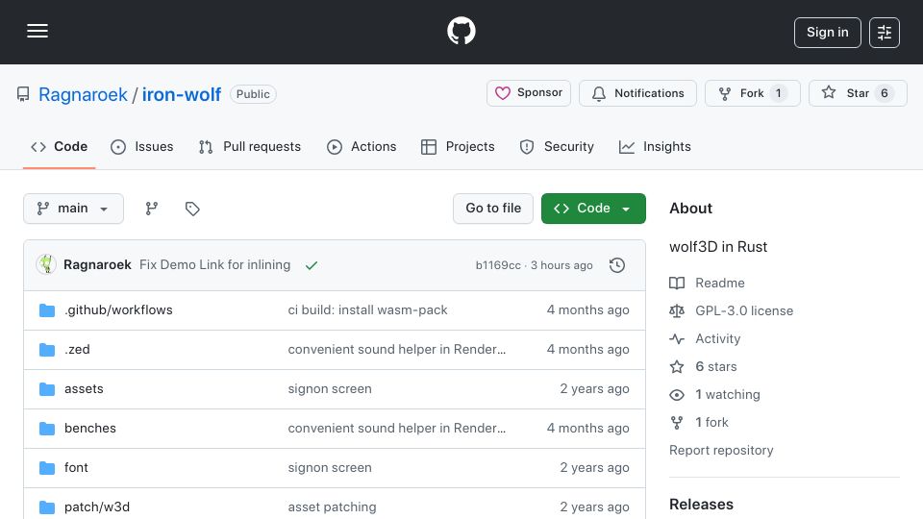This screenshot has width=923, height=519.
Task: View the star count 6 badge
Action: (885, 93)
